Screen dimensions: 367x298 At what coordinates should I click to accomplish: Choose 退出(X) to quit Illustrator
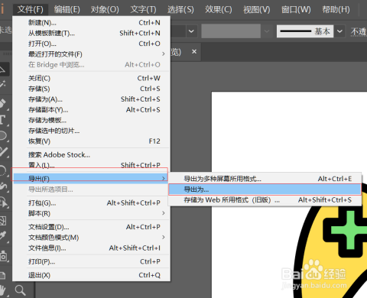pos(91,275)
